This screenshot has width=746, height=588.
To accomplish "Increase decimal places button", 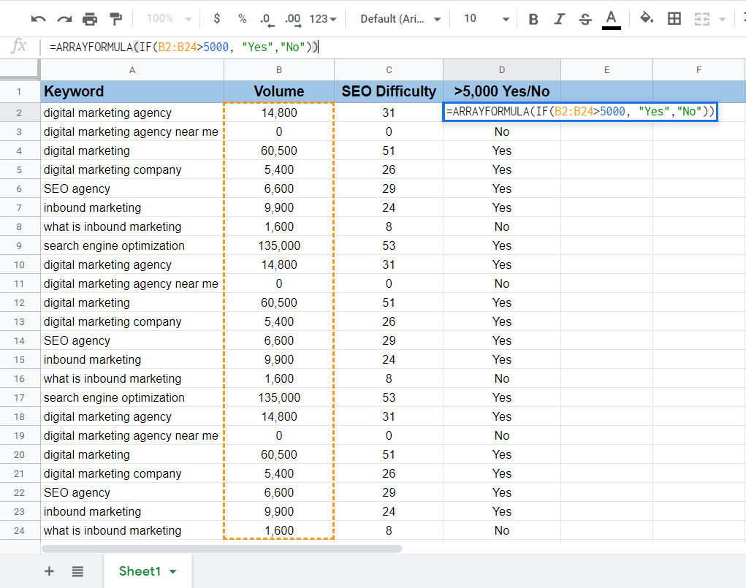I will click(293, 19).
